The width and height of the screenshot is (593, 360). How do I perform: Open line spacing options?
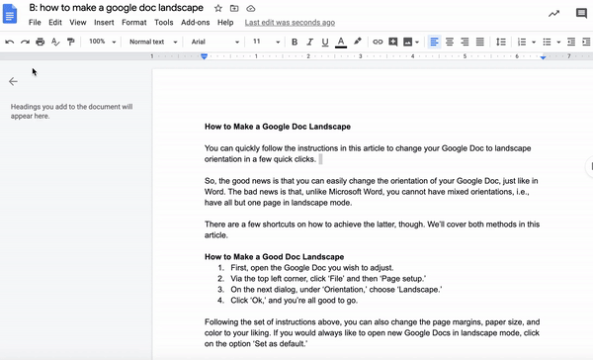tap(501, 42)
